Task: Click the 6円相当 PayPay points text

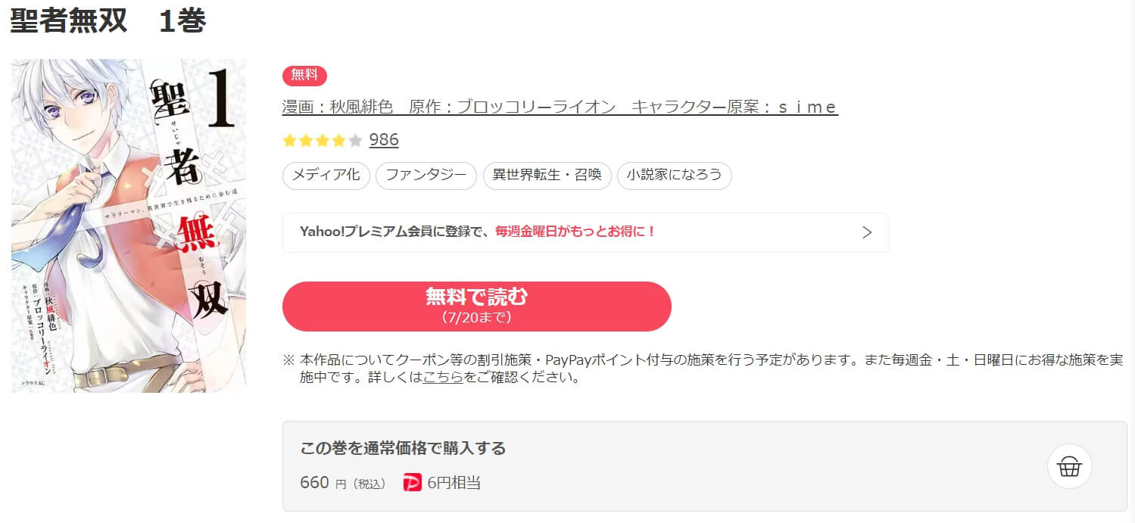Action: tap(454, 483)
